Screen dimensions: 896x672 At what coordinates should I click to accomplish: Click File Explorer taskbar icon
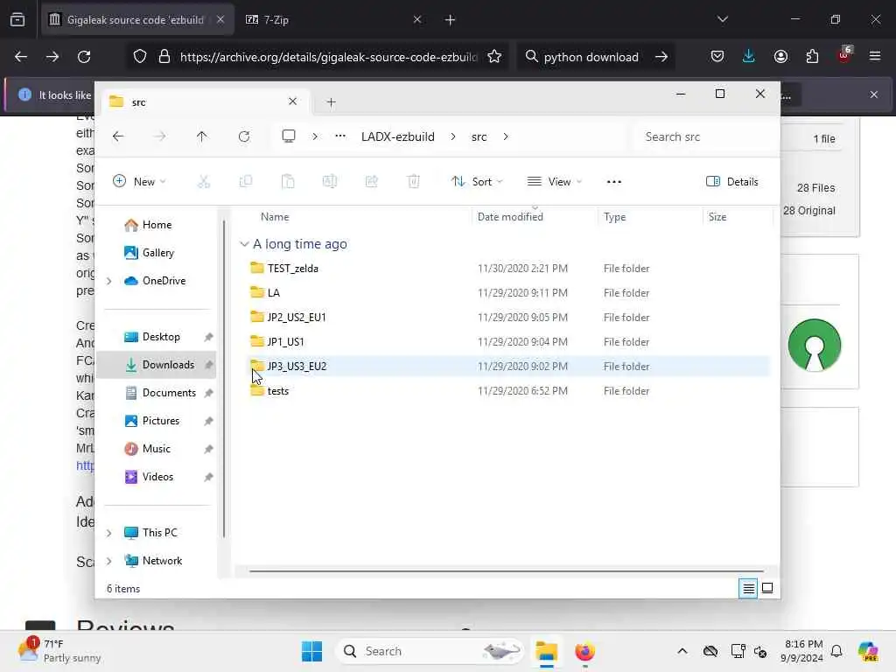(546, 651)
